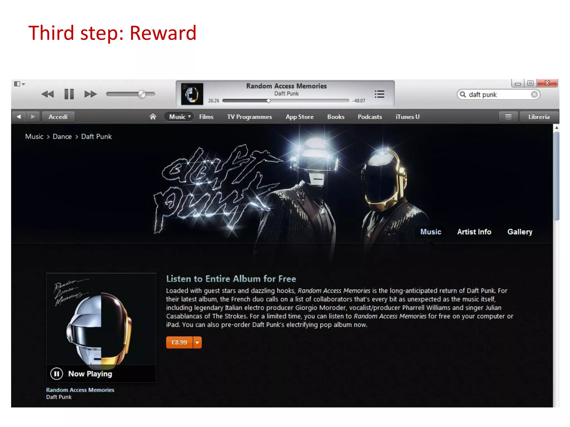Open the Up Next list icon
The image size is (570, 427).
(379, 94)
